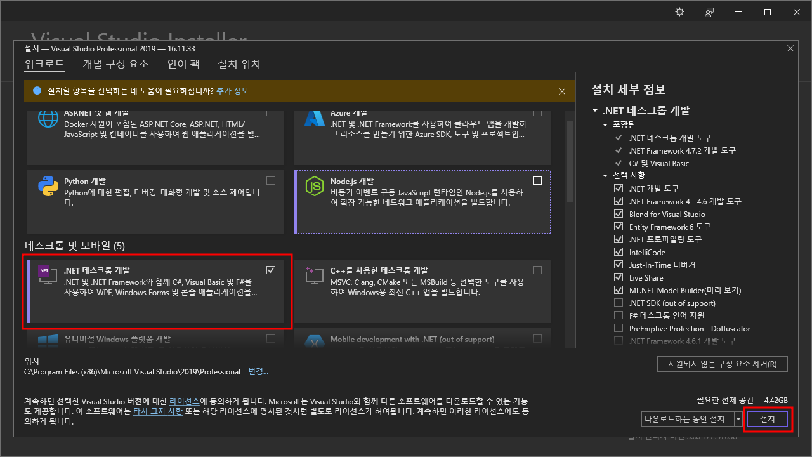Open the 라이선스 license link
This screenshot has height=457, width=812.
coord(185,402)
